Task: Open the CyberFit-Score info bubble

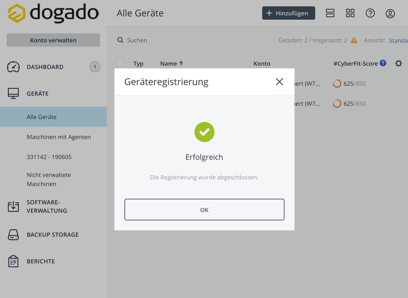Action: coord(383,63)
